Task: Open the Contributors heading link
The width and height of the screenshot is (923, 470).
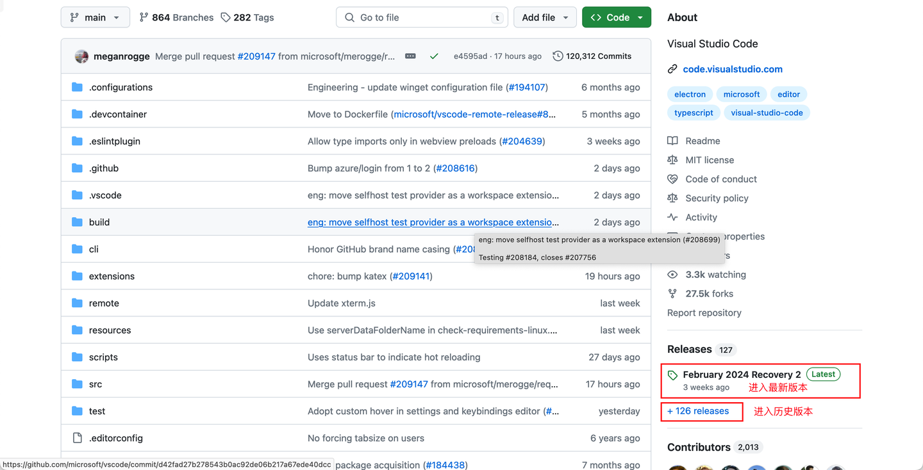Action: pos(699,447)
